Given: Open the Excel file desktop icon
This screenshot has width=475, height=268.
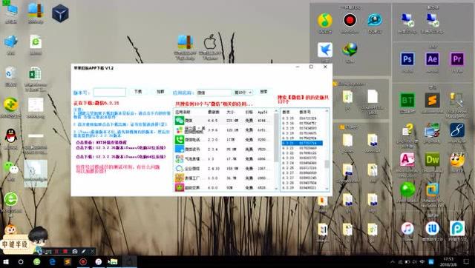Looking at the screenshot, I should [36, 74].
